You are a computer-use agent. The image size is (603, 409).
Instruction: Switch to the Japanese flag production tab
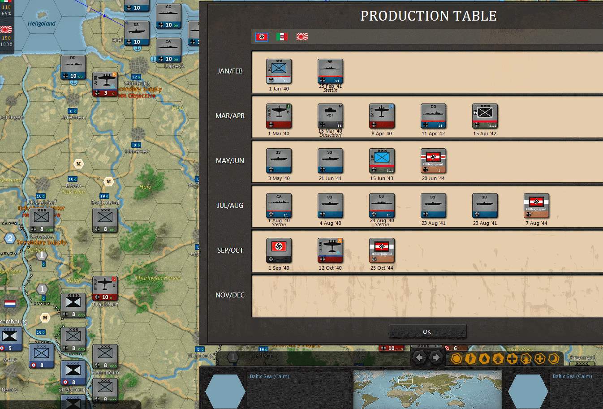click(302, 37)
